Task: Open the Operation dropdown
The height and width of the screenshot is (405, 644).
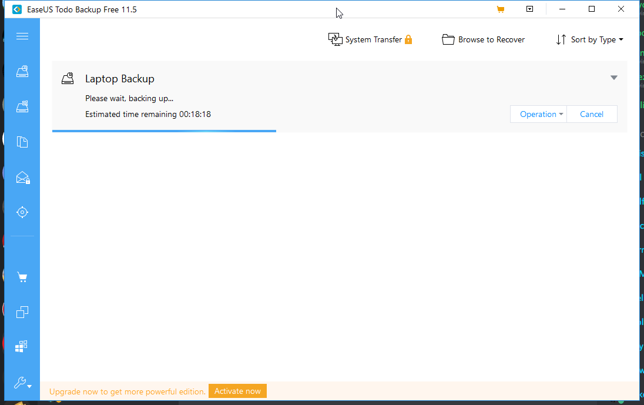Action: pyautogui.click(x=538, y=114)
